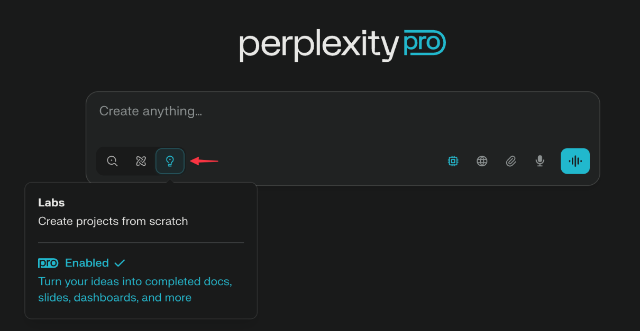Open the model selector dropdown
Screen dimensions: 640x331
453,160
